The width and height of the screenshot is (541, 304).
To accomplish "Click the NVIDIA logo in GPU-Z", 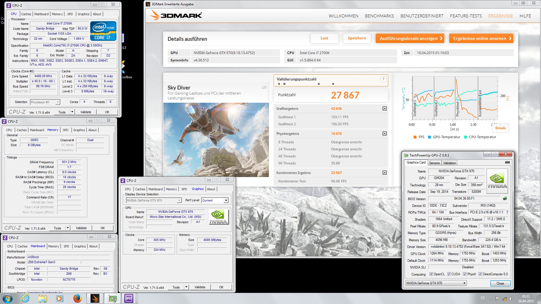I will [x=497, y=181].
